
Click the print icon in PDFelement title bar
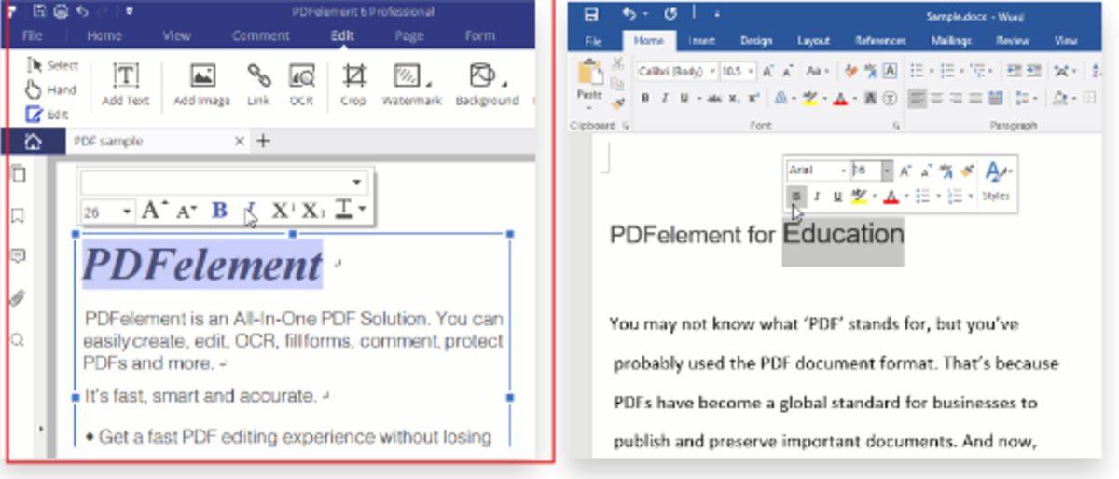tap(61, 11)
